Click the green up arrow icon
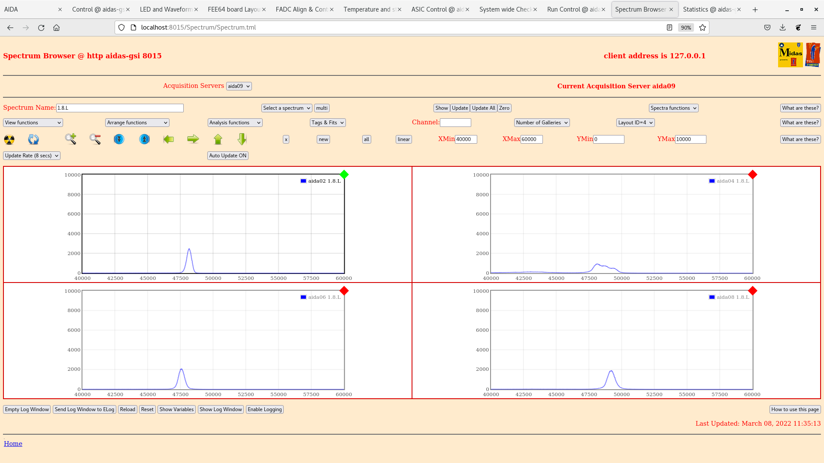The height and width of the screenshot is (463, 824). (x=218, y=139)
